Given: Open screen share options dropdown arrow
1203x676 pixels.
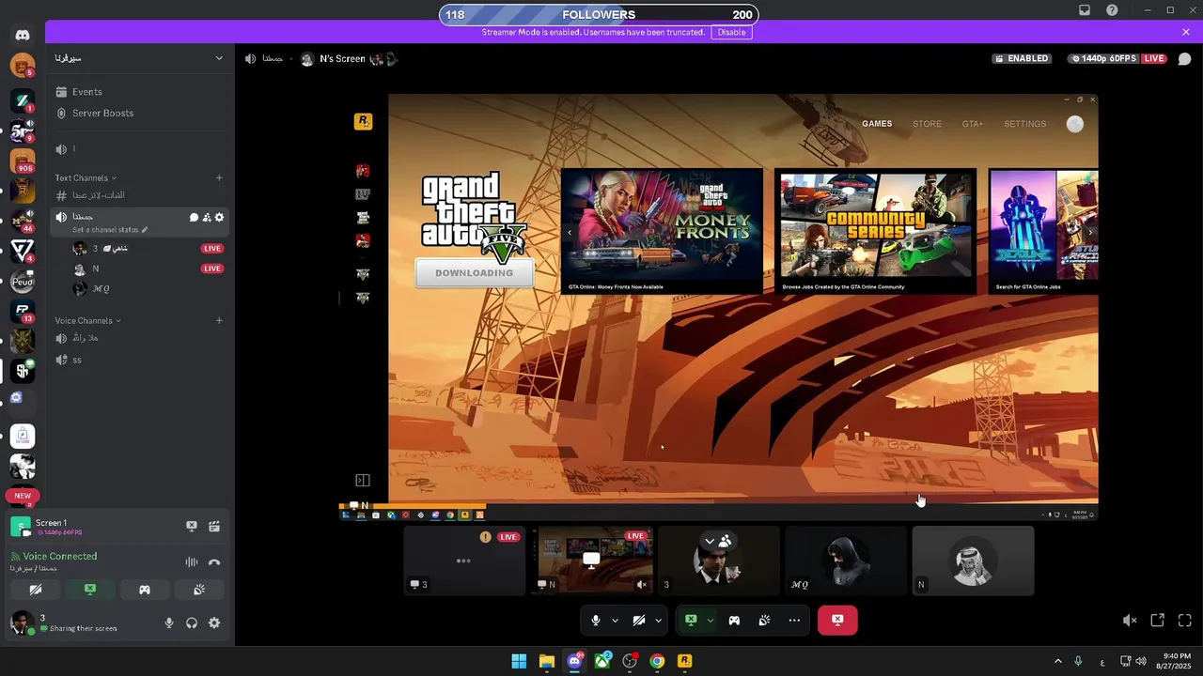Looking at the screenshot, I should (x=711, y=620).
